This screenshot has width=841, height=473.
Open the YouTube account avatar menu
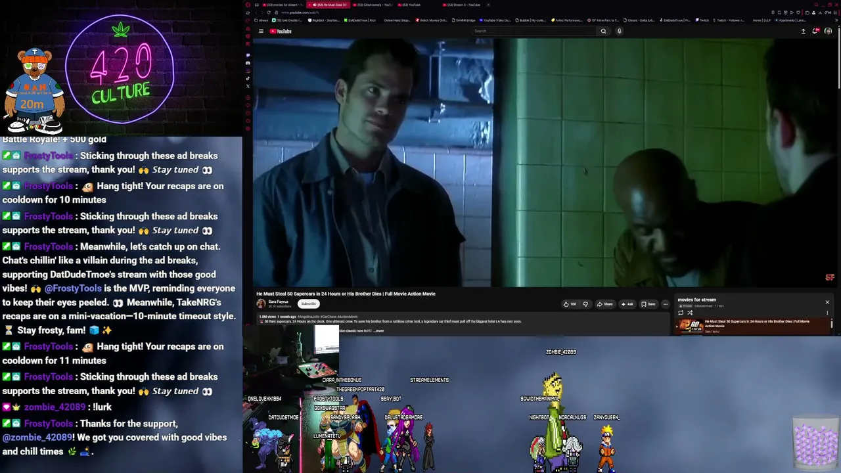coord(828,31)
